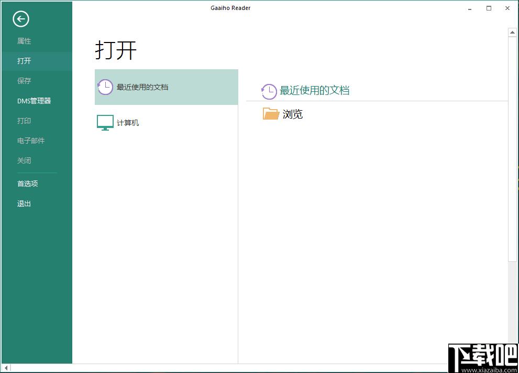Open DMS管理器 from the sidebar
This screenshot has width=519, height=373.
[34, 101]
